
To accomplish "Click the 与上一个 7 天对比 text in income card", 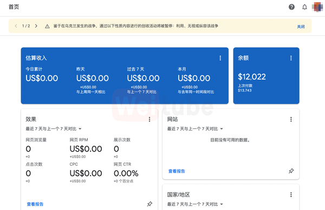I will pyautogui.click(x=142, y=92).
